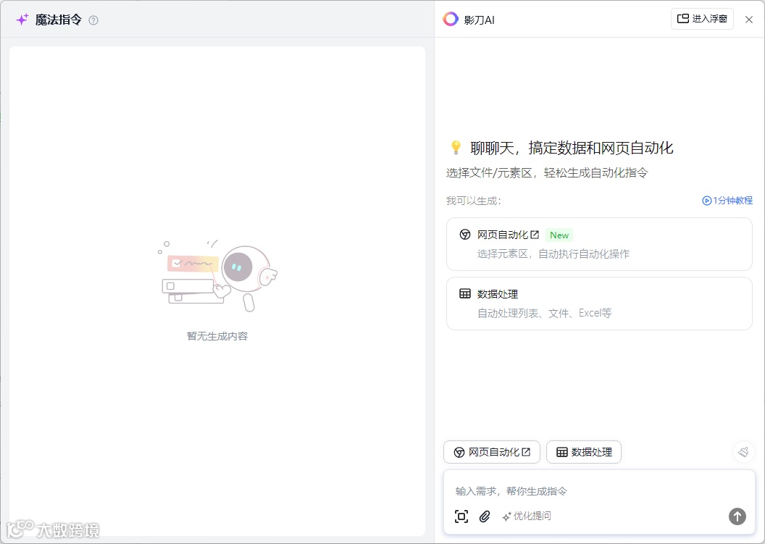Click the 数据处理 chip above the input
This screenshot has height=544, width=765.
(583, 452)
